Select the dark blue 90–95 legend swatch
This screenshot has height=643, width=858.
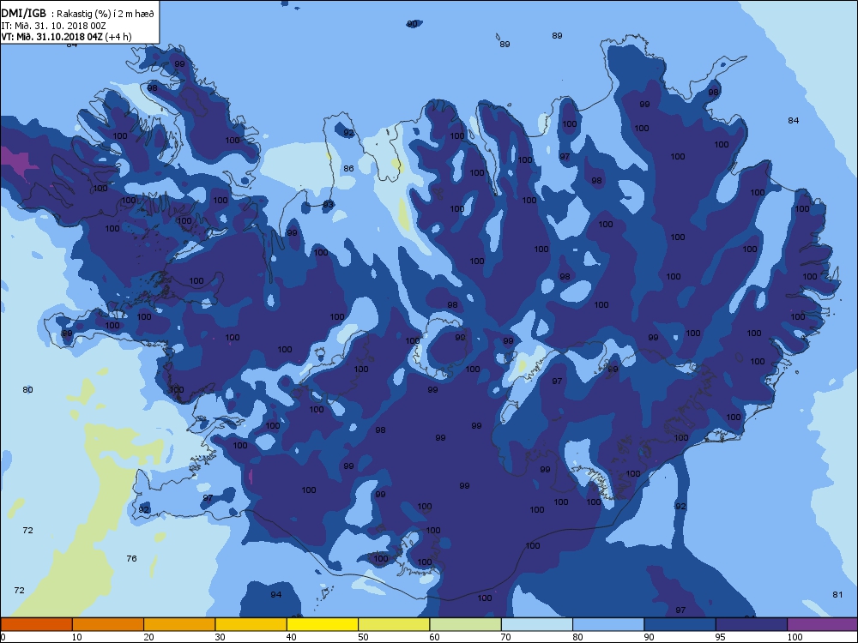pyautogui.click(x=680, y=624)
